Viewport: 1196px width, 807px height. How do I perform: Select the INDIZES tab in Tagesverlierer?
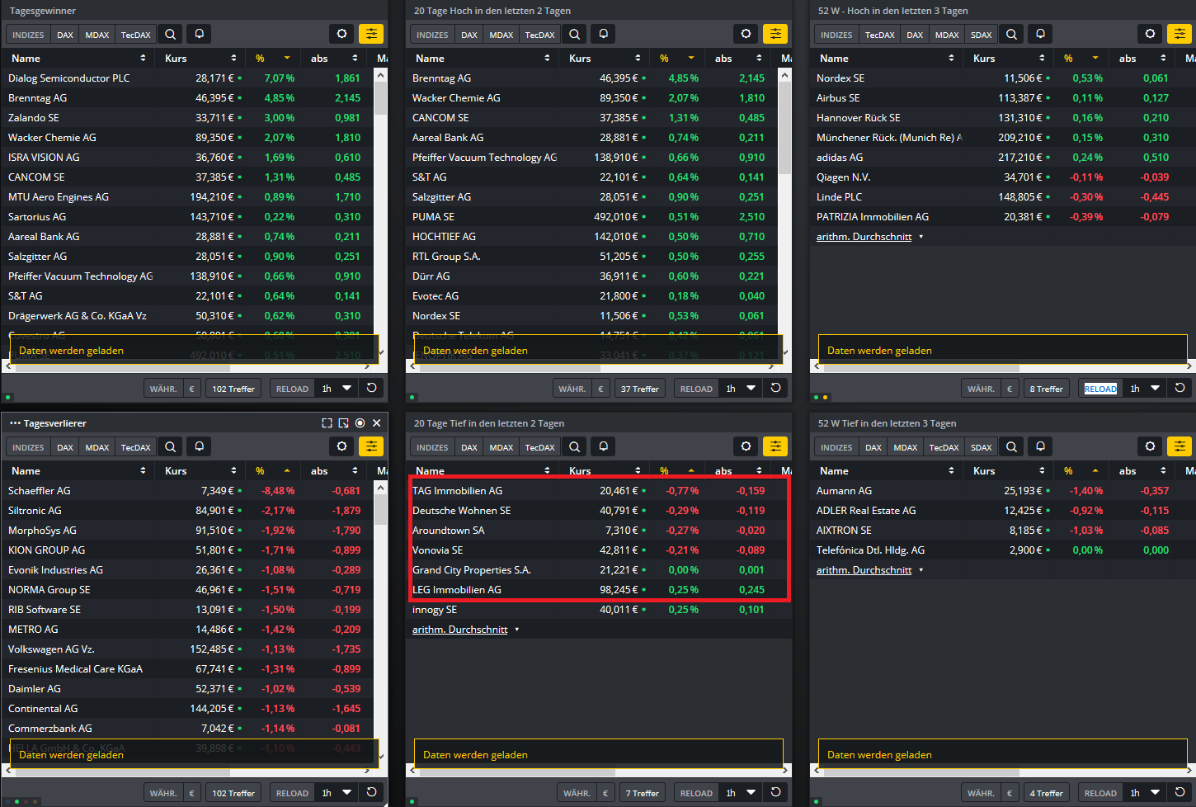(27, 446)
